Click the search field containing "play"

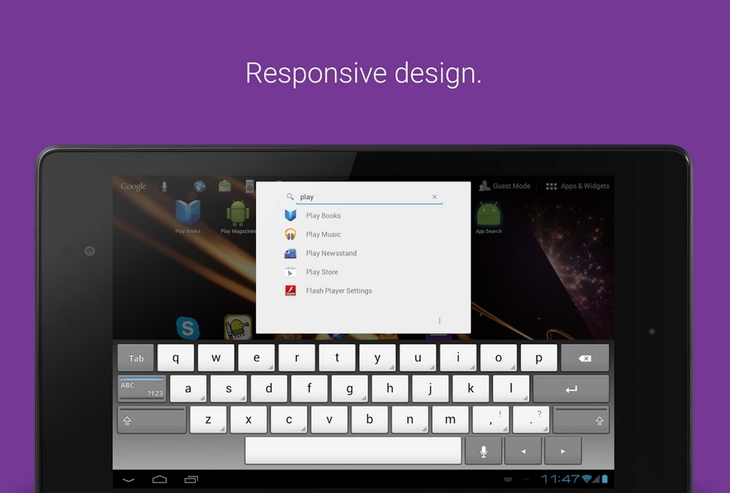362,197
